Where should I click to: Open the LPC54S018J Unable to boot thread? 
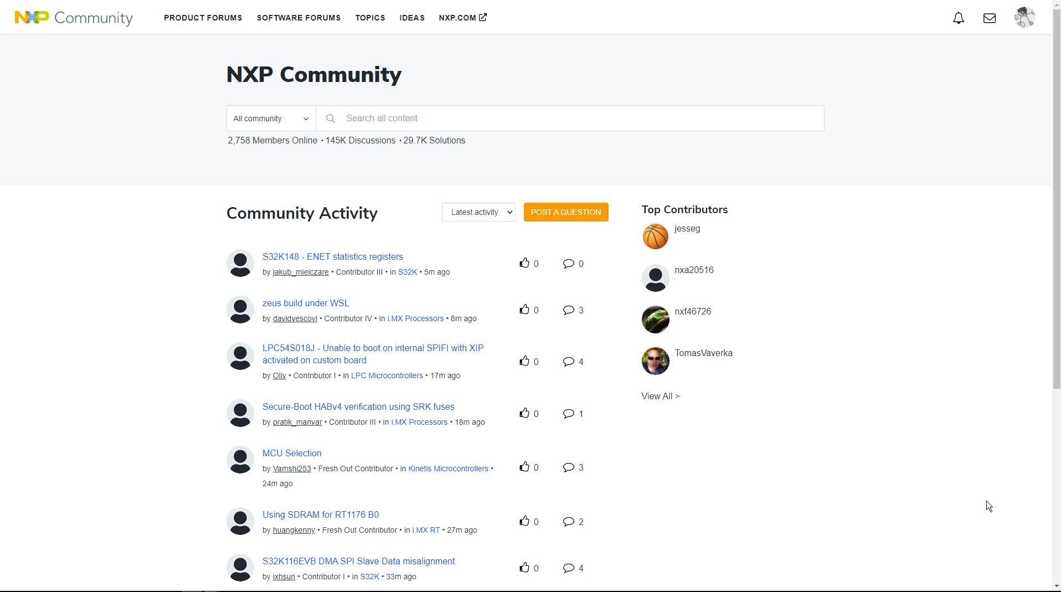pos(373,354)
